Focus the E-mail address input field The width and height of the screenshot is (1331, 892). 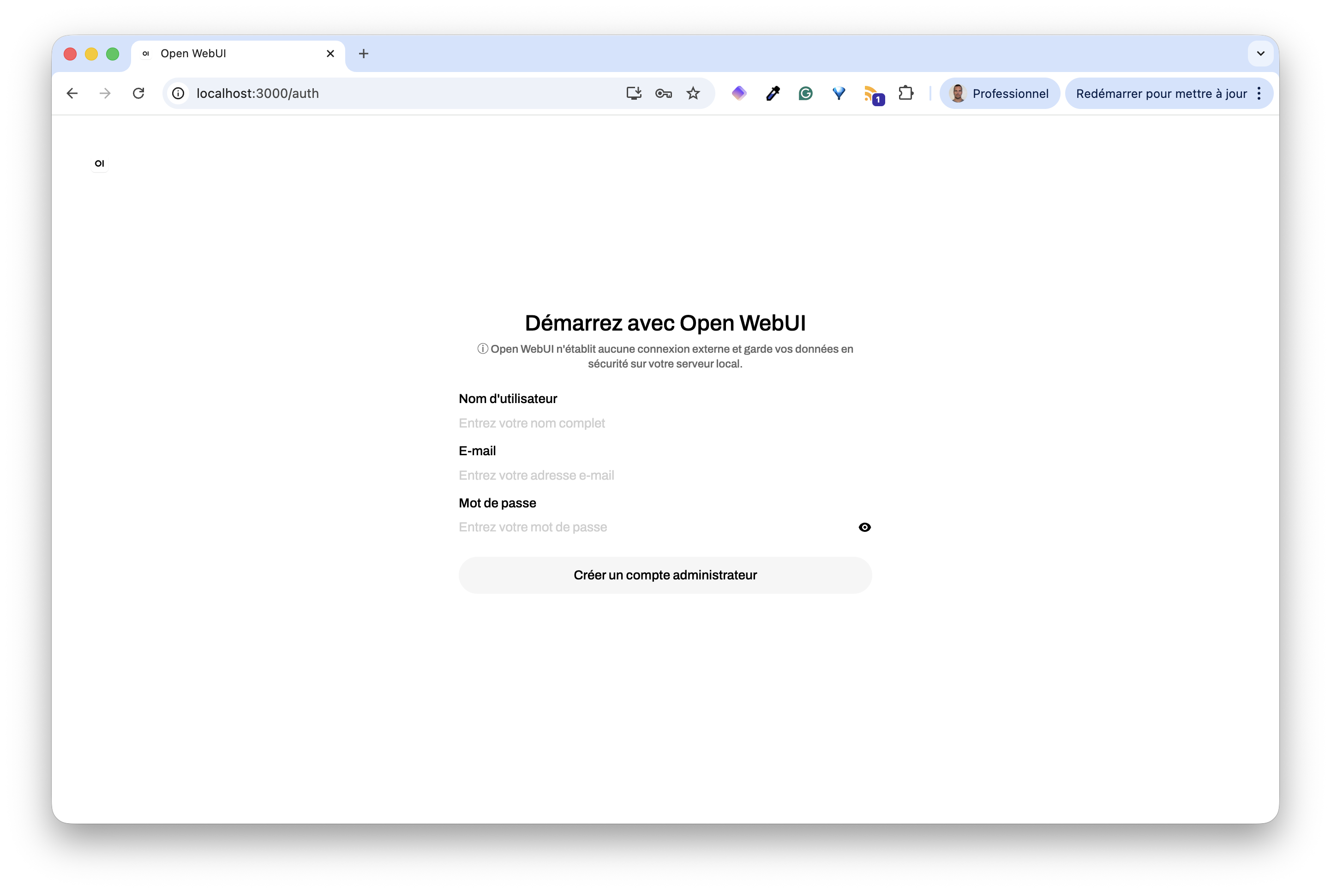coord(665,475)
